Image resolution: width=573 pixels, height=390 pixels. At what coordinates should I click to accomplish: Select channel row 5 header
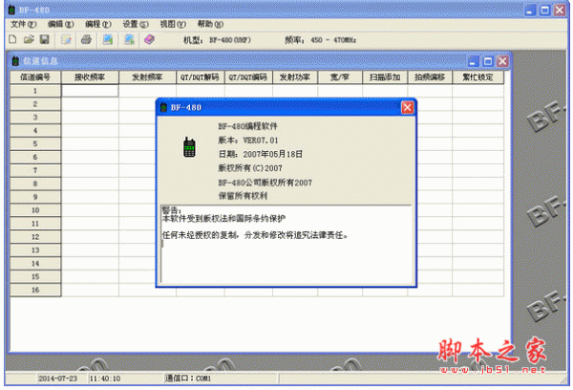(x=35, y=143)
